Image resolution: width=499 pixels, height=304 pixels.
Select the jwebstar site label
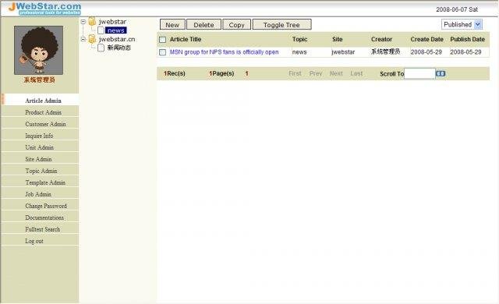[112, 22]
